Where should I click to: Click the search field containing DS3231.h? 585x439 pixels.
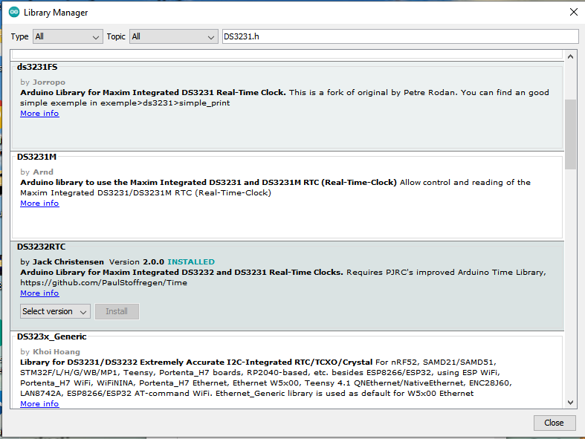tap(401, 36)
